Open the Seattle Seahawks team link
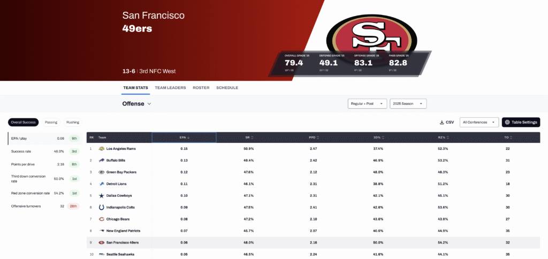 [x=120, y=255]
